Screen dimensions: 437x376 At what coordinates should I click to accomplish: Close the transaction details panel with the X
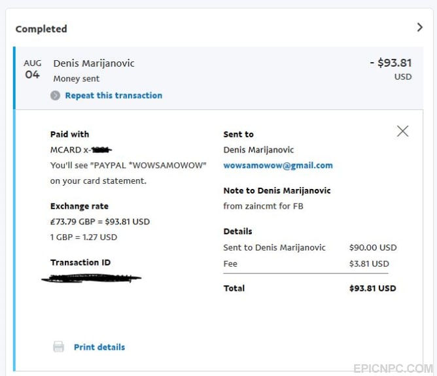tap(402, 131)
